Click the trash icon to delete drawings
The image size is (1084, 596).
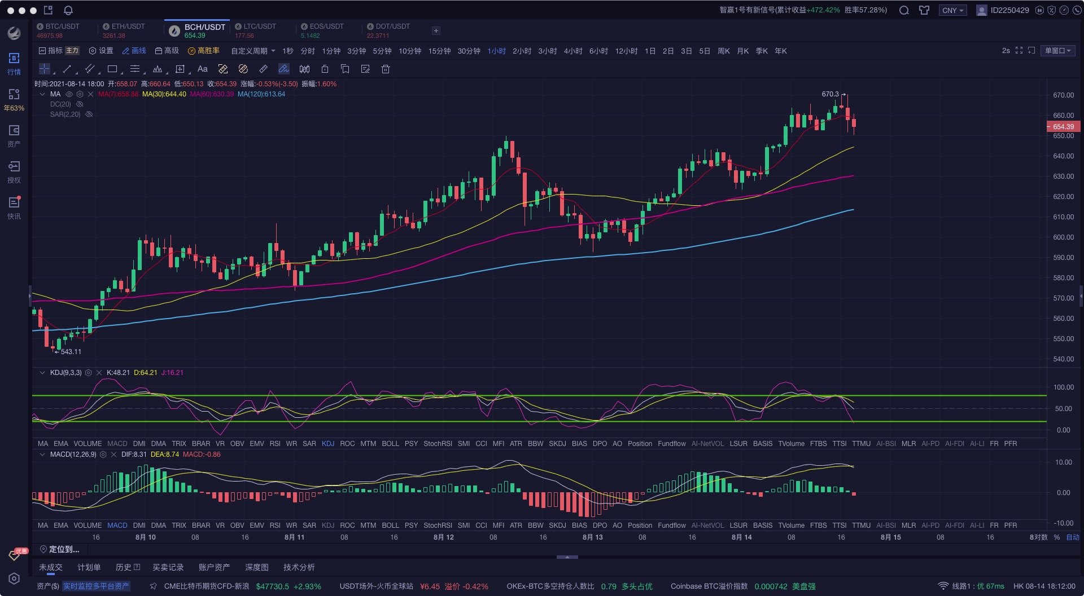(x=386, y=69)
